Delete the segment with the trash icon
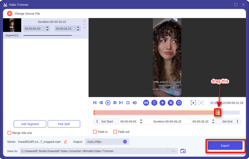 [x=154, y=103]
